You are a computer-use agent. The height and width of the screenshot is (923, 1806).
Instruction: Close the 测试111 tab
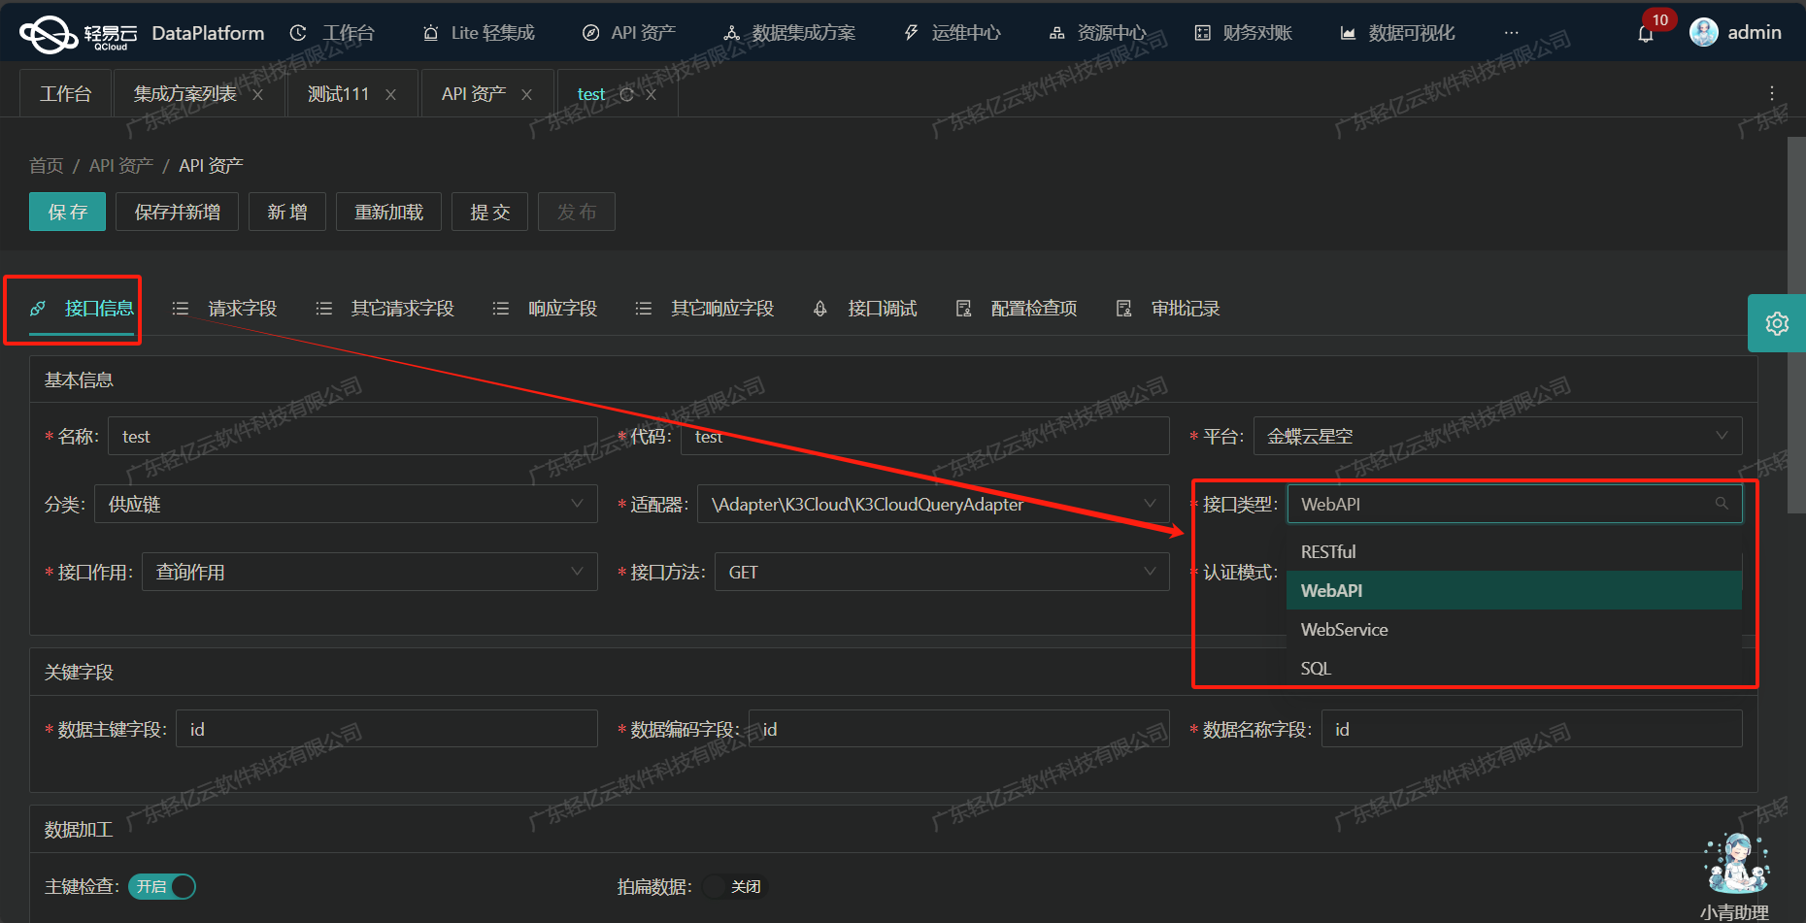click(x=390, y=94)
